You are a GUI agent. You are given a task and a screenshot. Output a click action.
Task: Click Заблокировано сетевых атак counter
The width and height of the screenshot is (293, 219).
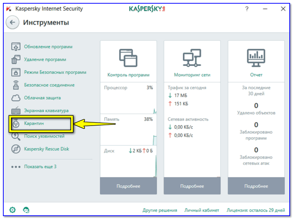tap(256, 156)
